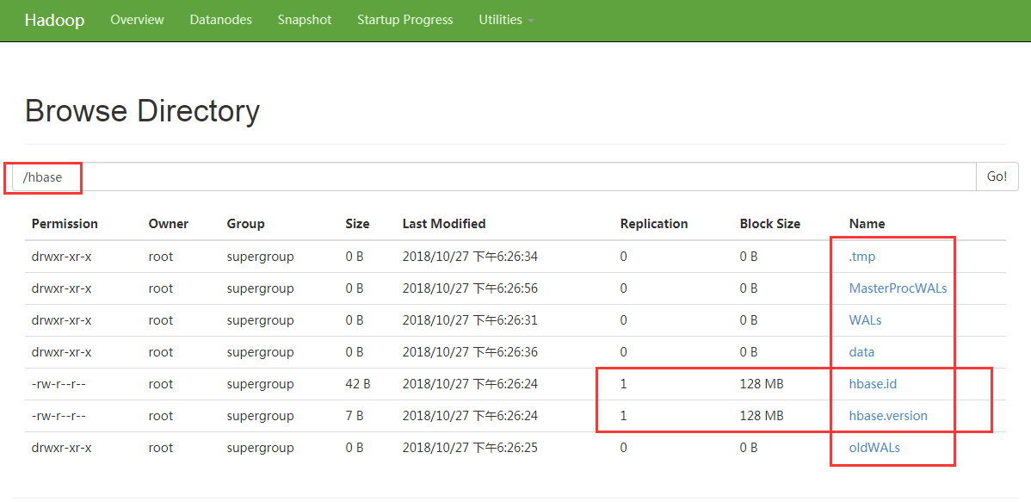Viewport: 1031px width, 502px height.
Task: View the hbase.version file
Action: (887, 415)
